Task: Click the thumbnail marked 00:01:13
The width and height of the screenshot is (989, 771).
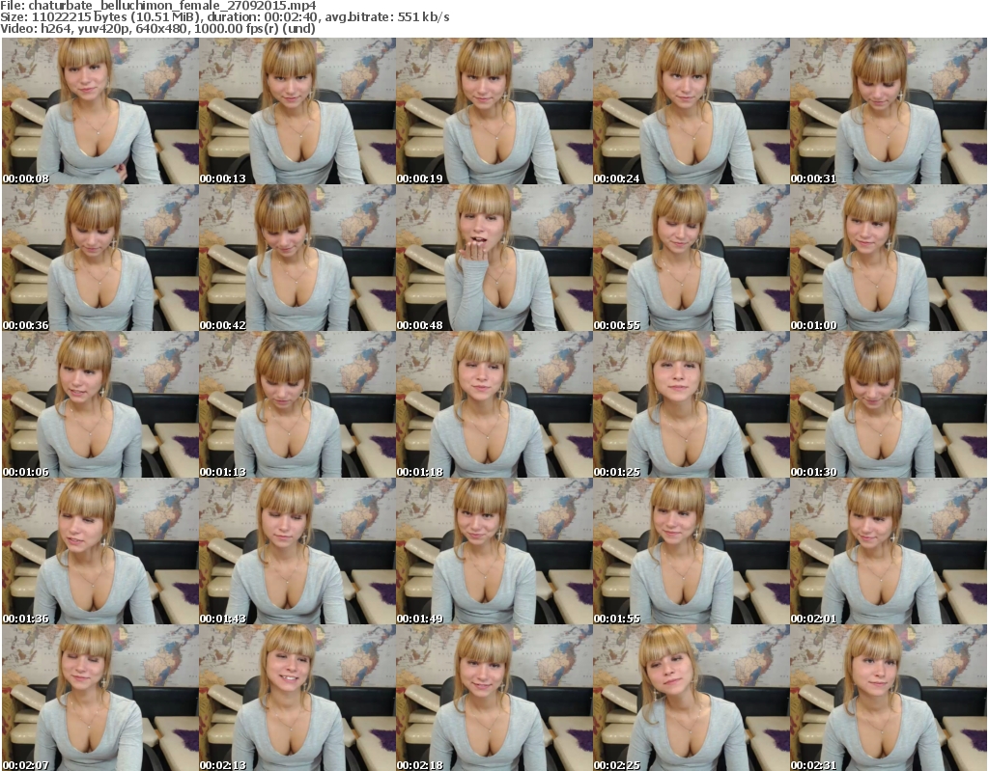Action: [297, 404]
